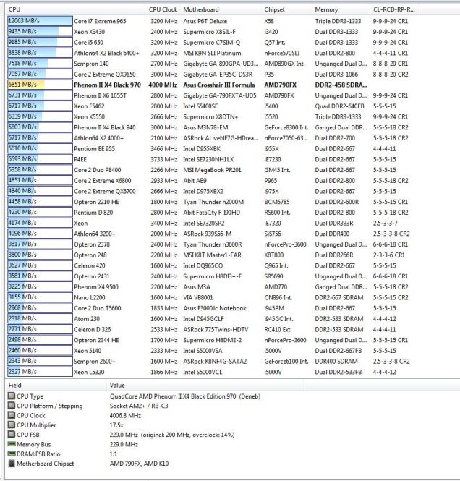
Task: Select the P4EE row
Action: (213, 160)
